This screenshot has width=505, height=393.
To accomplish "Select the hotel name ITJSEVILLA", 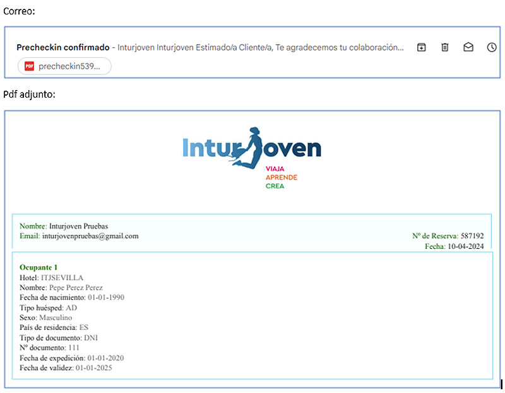I will (62, 278).
